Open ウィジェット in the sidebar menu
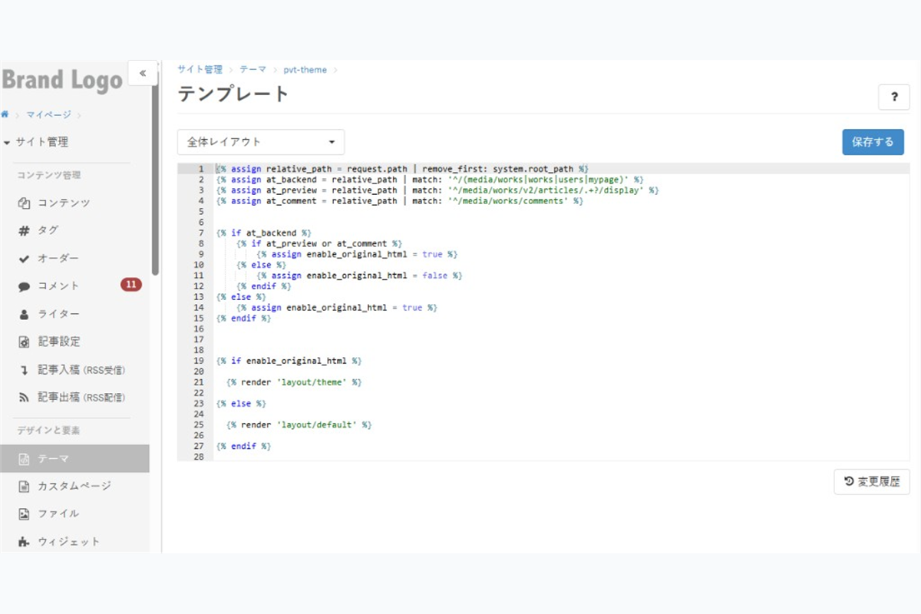 [x=74, y=542]
